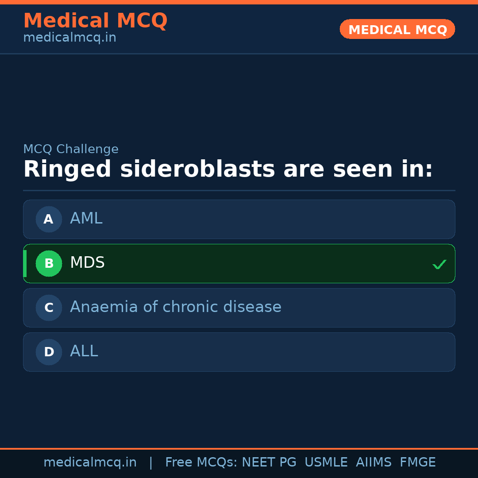Choose Anaemia of chronic disease answer
This screenshot has height=478, width=478.
pyautogui.click(x=239, y=308)
